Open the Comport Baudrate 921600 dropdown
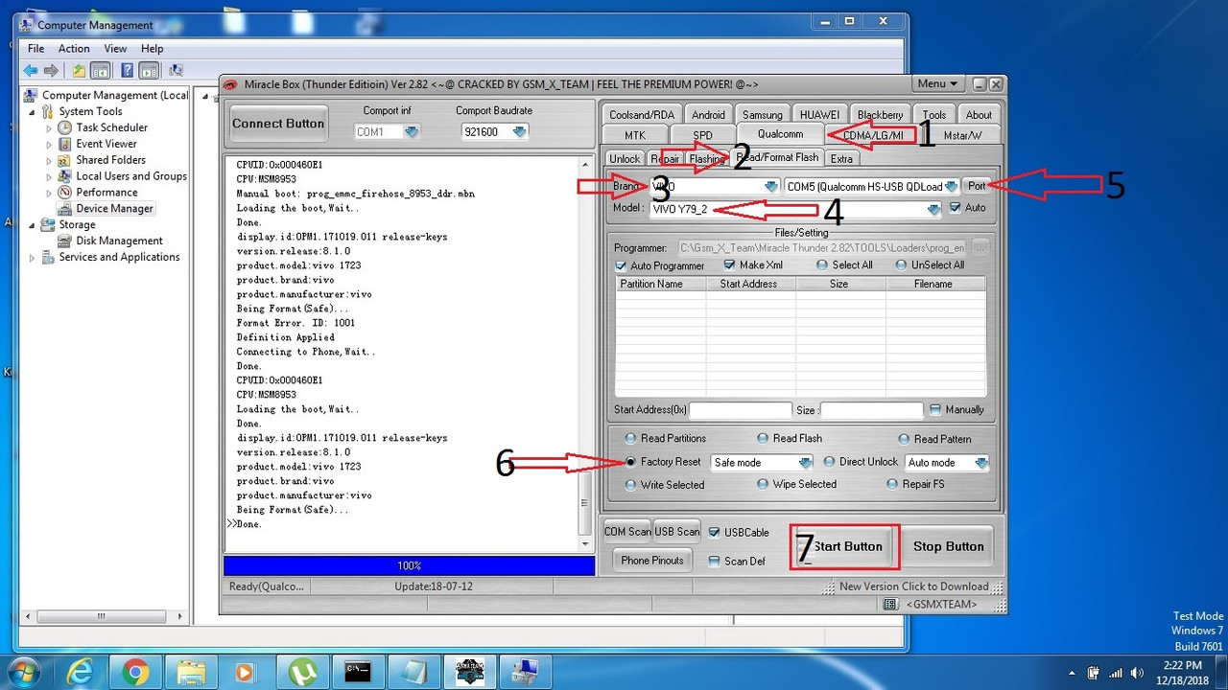Viewport: 1228px width, 690px height. 519,131
